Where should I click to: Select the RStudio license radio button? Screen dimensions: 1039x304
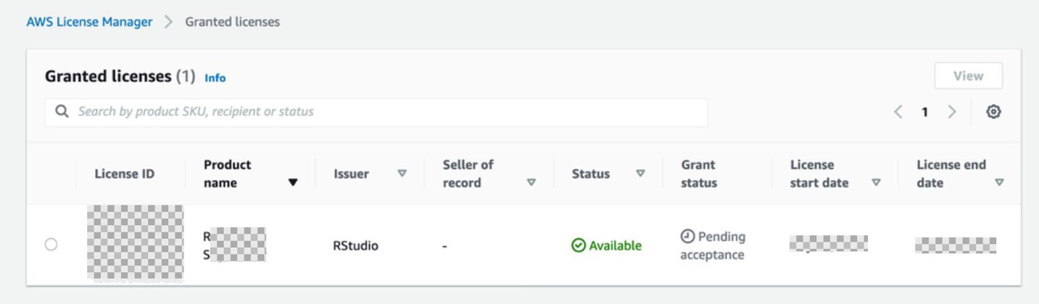click(51, 245)
